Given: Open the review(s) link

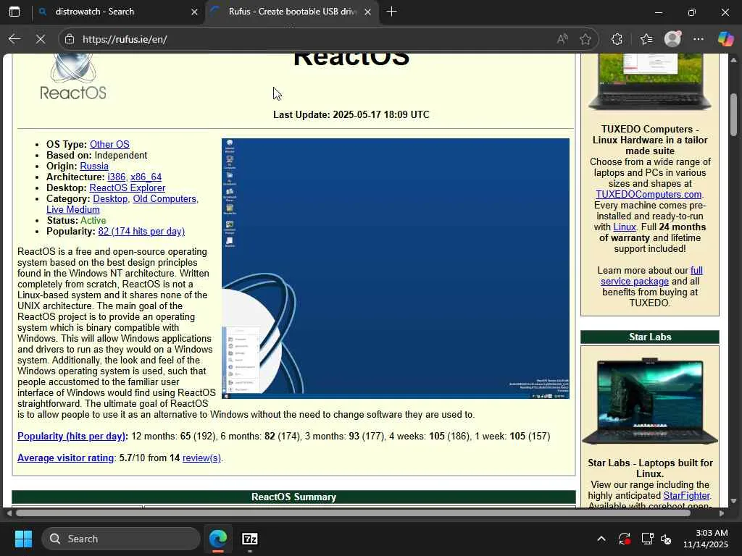Looking at the screenshot, I should (x=201, y=458).
